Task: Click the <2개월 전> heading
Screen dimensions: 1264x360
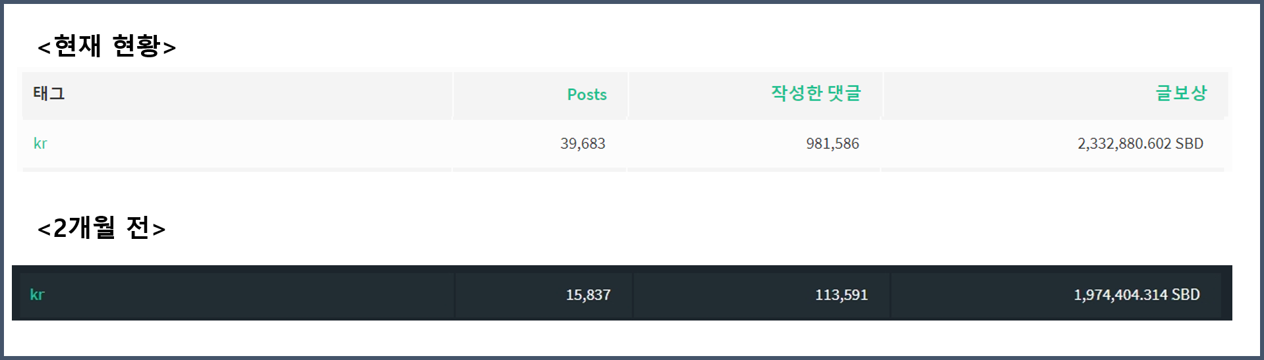Action: tap(101, 228)
